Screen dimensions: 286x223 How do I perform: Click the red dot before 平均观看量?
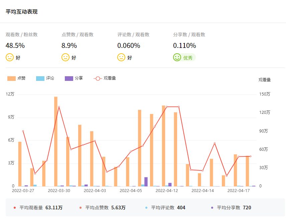point(15,208)
